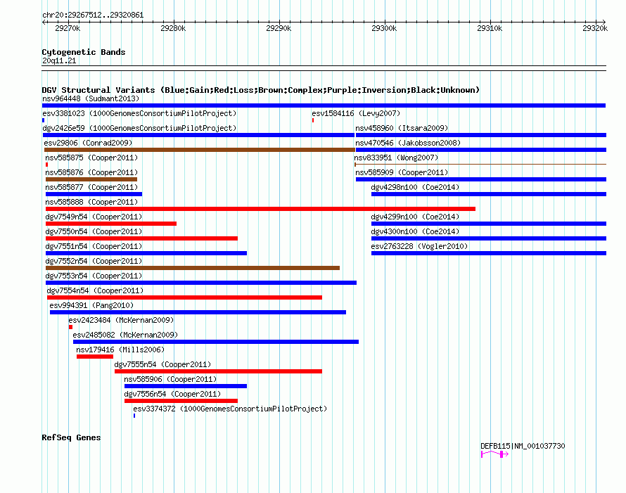Screen dimensions: 626x493
Task: Click nsv585906 (Cooper2011) label
Action: point(170,379)
